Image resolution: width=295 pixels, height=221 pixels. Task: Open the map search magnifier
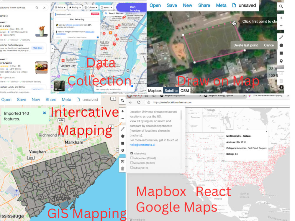[281, 6]
